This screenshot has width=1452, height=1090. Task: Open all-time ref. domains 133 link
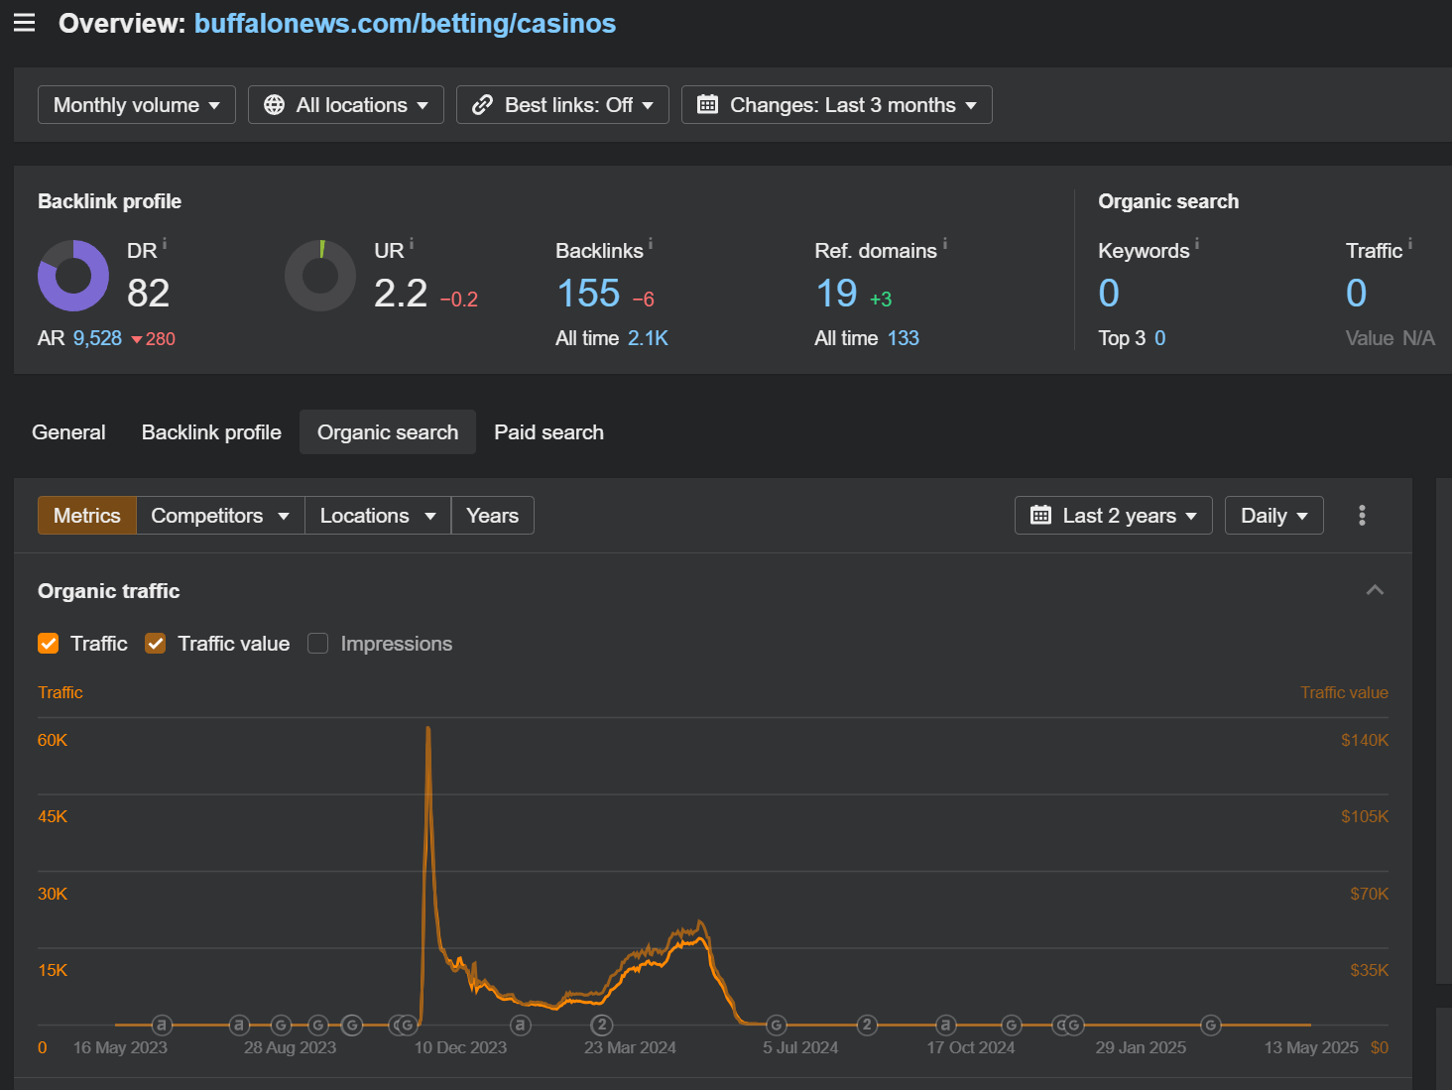pyautogui.click(x=903, y=338)
